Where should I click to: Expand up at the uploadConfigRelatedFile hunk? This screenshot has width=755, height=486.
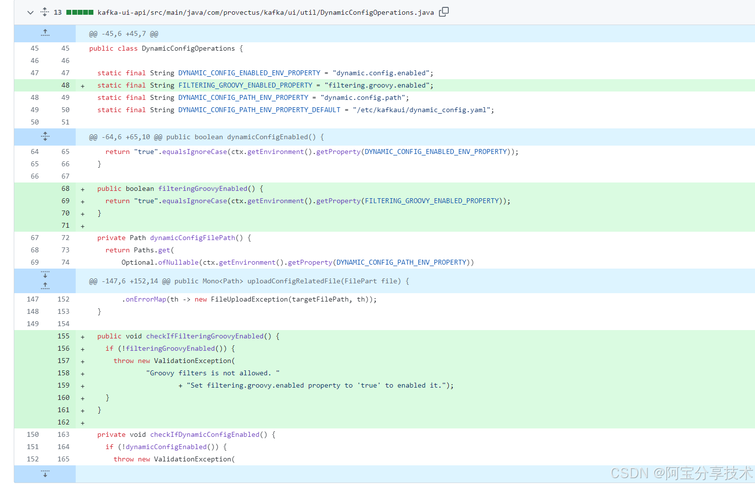[x=45, y=286]
